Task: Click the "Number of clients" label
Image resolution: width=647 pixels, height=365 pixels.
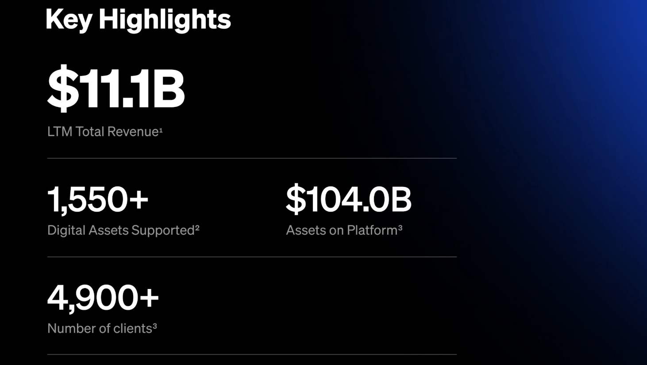Action: click(x=99, y=328)
